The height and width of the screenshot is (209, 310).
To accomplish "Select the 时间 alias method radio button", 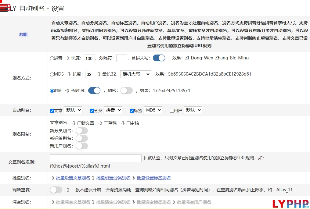I will coord(52,90).
